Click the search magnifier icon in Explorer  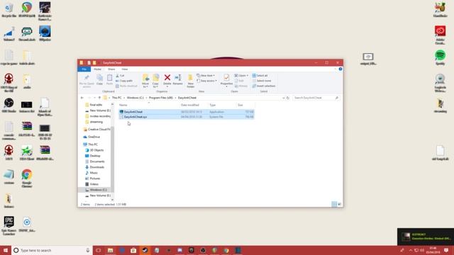coord(336,98)
